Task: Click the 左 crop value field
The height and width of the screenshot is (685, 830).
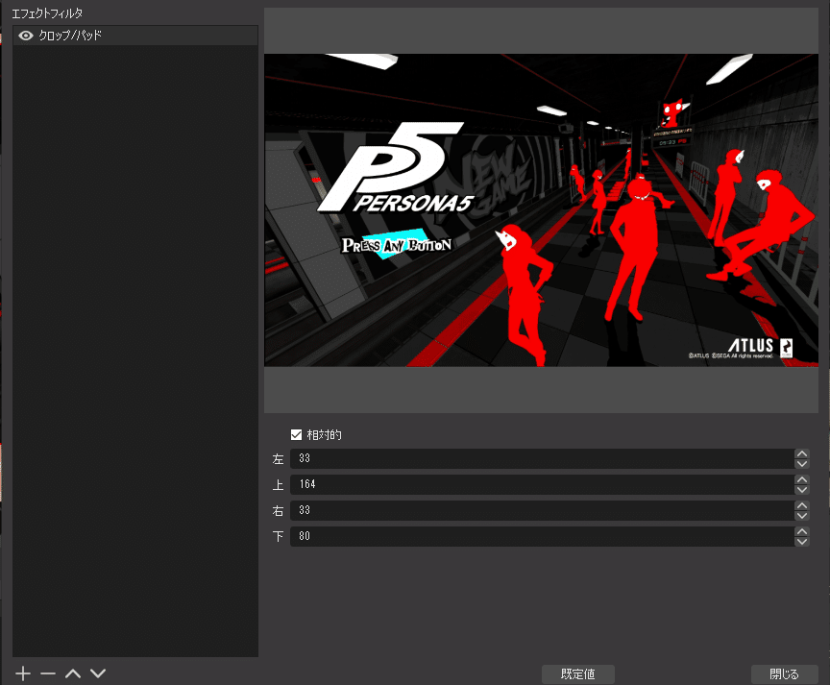Action: (x=543, y=458)
